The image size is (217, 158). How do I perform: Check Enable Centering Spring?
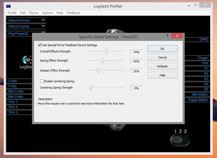point(42,81)
